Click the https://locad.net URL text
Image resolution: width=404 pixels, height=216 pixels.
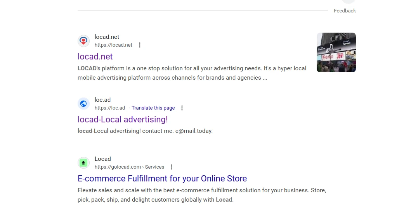(x=113, y=45)
